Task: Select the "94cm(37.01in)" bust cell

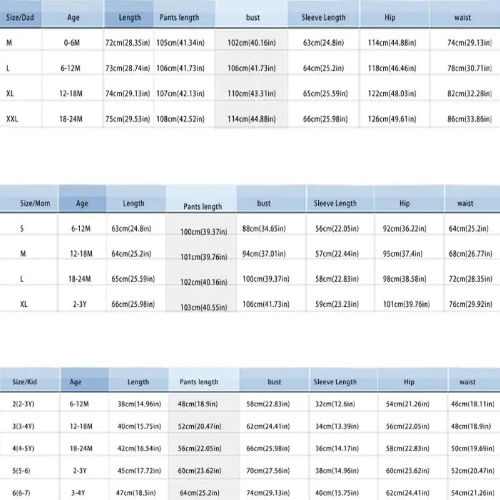Action: click(264, 254)
